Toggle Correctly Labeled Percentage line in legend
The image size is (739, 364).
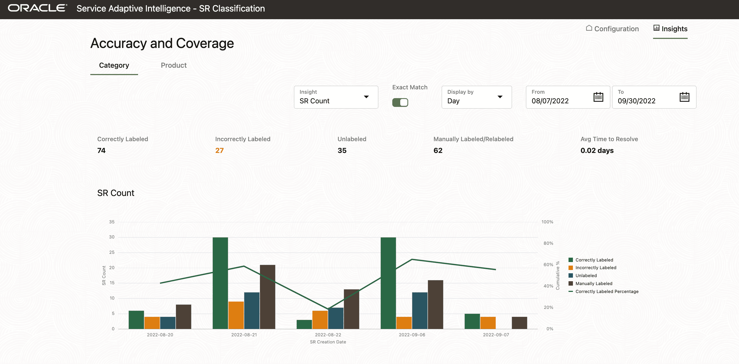607,292
